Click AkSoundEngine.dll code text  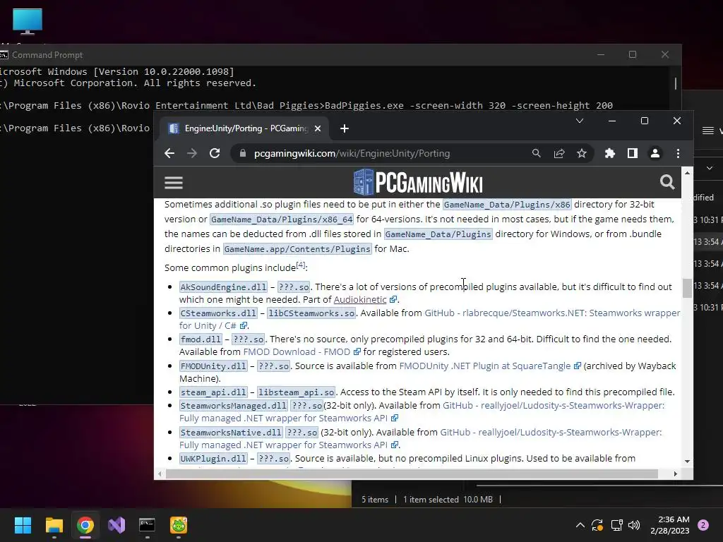tap(223, 287)
